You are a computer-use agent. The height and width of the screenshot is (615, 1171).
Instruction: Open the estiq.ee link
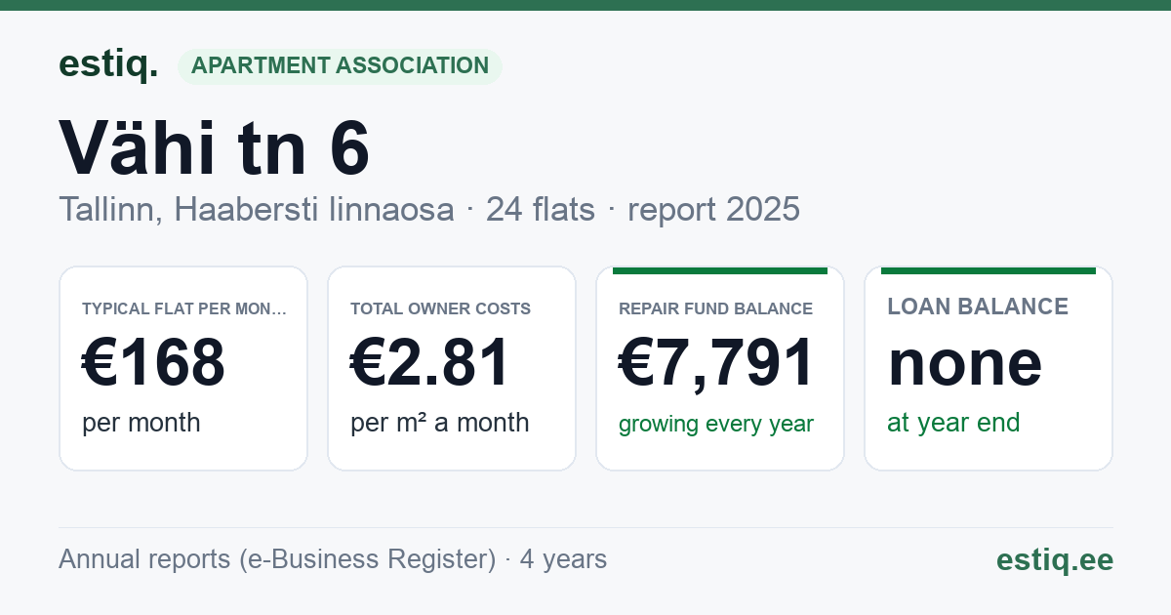point(1055,559)
